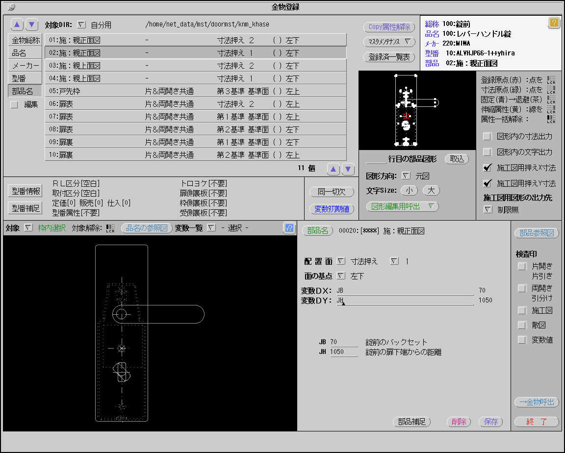Open the yellow help icon at top right
This screenshot has width=565, height=453.
click(554, 23)
